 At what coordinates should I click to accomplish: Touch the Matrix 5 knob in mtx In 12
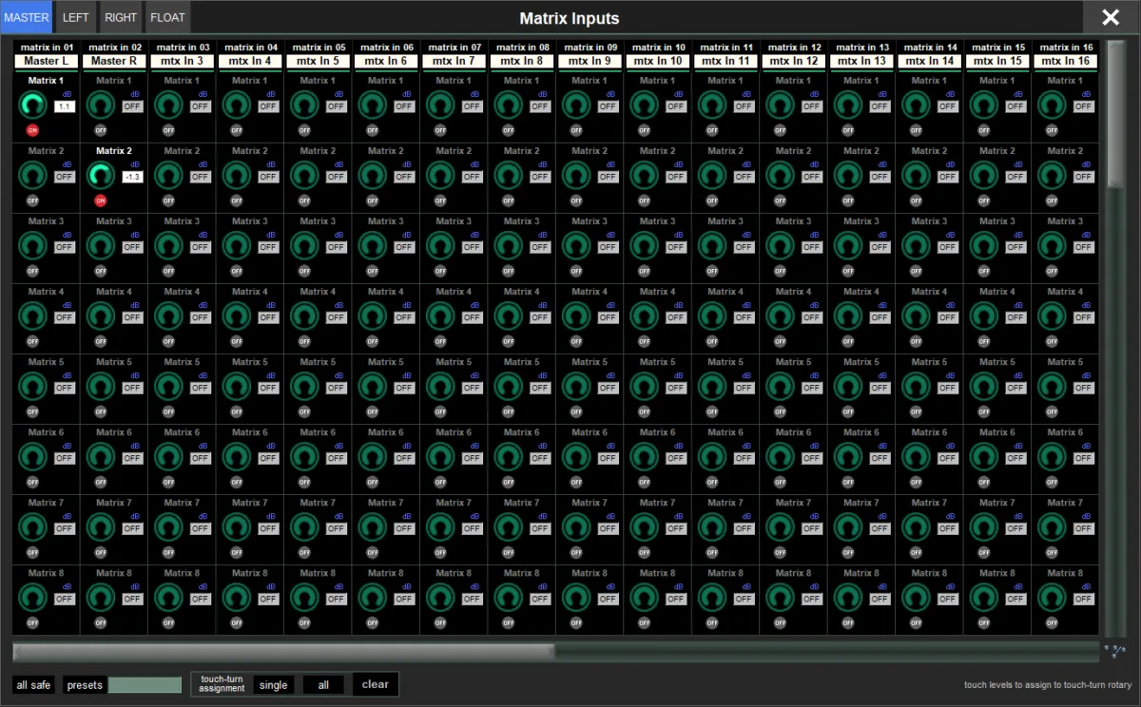(x=782, y=386)
